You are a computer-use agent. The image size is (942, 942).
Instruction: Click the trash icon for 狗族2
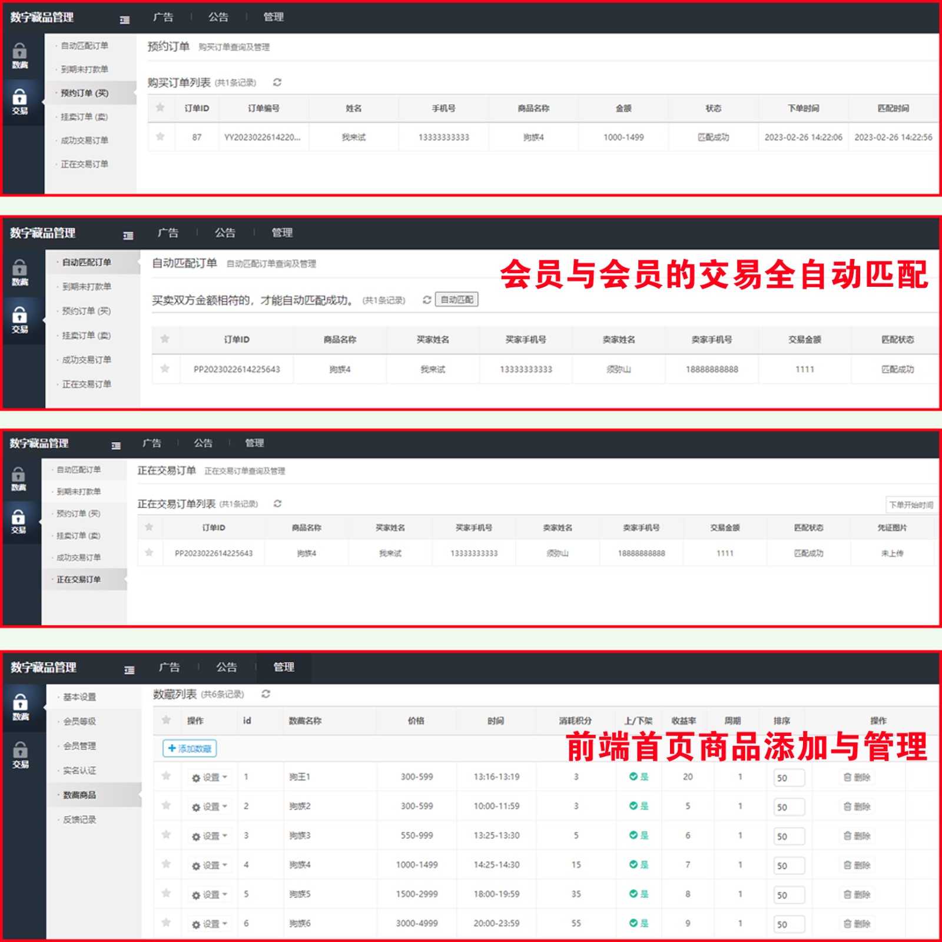pos(848,806)
